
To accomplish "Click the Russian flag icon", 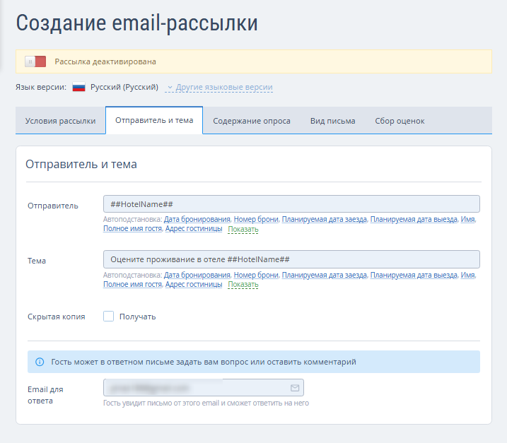I will click(78, 87).
